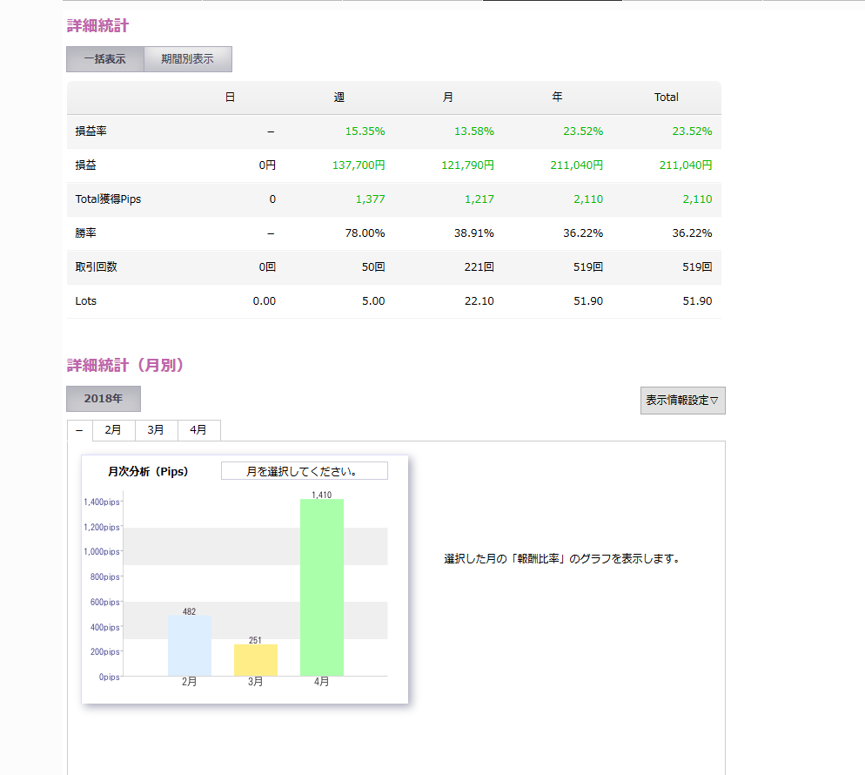Click the 日 column header
Screen dimensions: 865x775
coord(230,98)
